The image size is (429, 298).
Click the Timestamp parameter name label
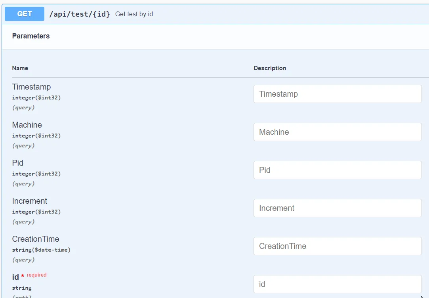point(32,87)
